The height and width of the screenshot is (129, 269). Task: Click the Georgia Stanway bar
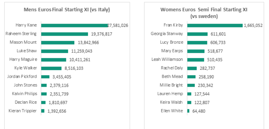click(198, 34)
